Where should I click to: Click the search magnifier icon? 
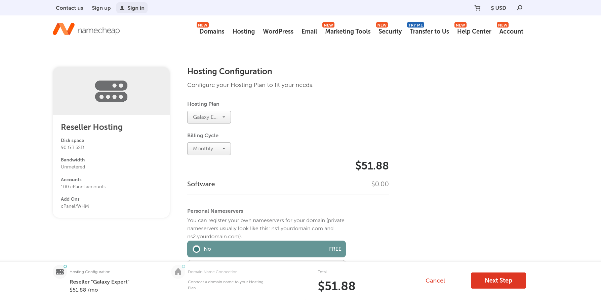[x=520, y=8]
